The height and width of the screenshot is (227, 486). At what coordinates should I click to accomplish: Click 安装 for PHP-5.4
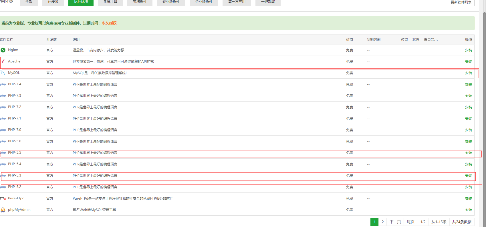469,164
